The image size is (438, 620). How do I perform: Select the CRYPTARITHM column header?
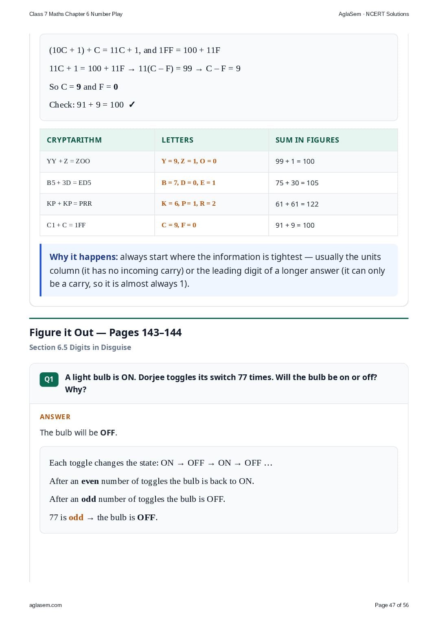[74, 140]
